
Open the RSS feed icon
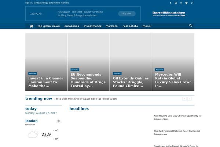click(x=181, y=3)
